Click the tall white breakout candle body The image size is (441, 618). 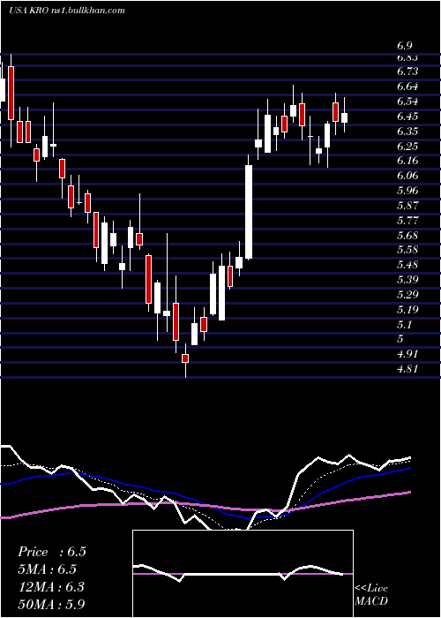[249, 212]
